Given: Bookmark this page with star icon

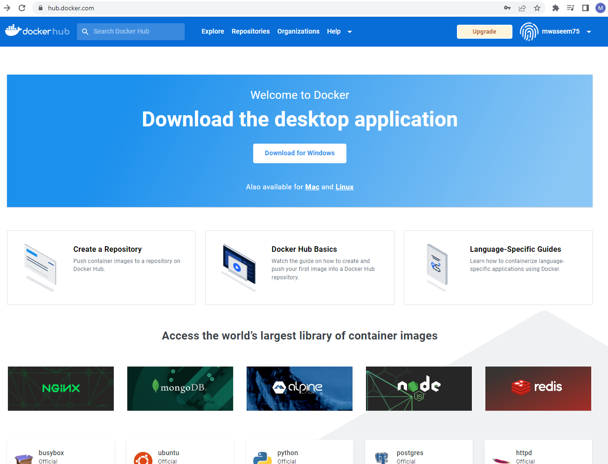Looking at the screenshot, I should click(x=537, y=8).
